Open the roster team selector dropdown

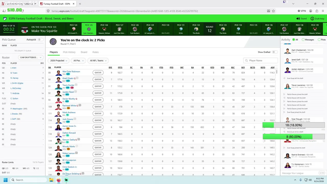[x=31, y=57]
